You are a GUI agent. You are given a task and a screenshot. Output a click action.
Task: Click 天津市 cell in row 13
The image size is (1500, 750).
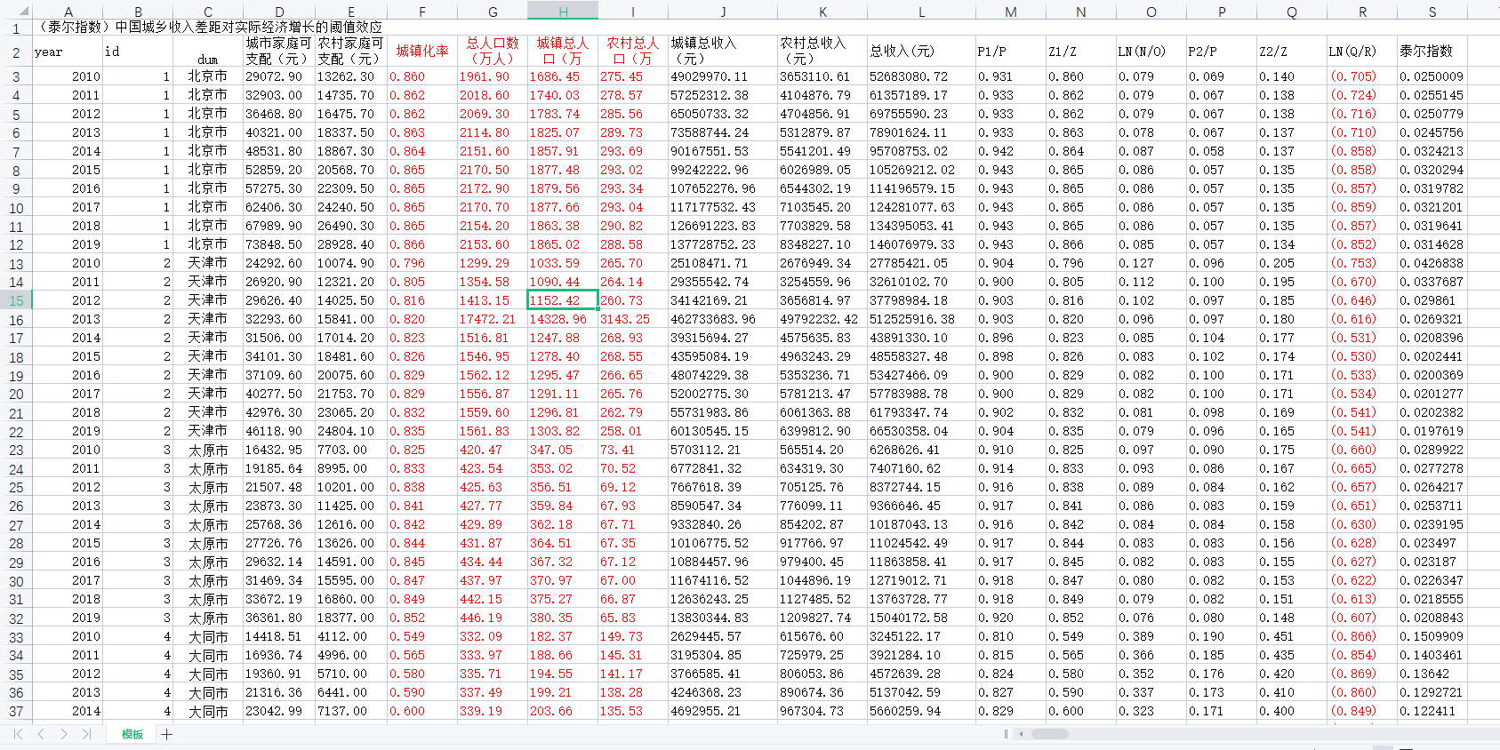pos(208,263)
